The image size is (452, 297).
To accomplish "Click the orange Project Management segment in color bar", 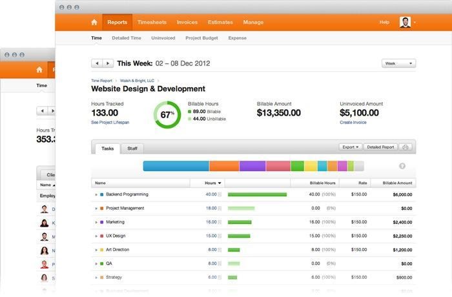I will pyautogui.click(x=224, y=166).
